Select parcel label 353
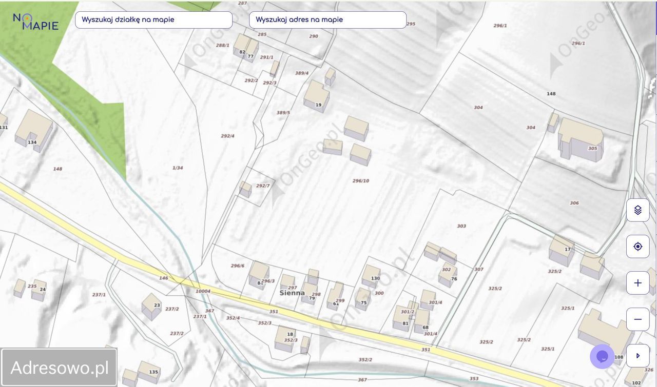 (474, 379)
